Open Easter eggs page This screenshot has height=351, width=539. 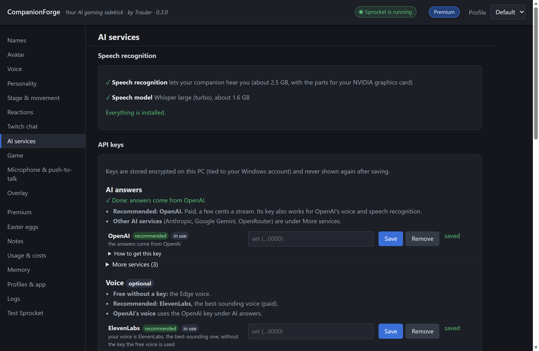point(42,227)
